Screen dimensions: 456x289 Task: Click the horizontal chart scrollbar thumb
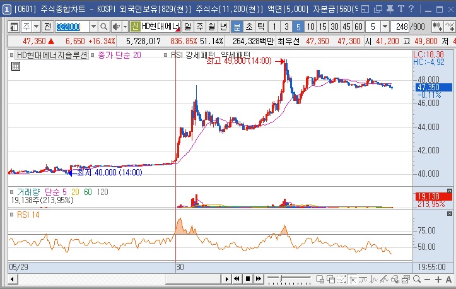194,280
